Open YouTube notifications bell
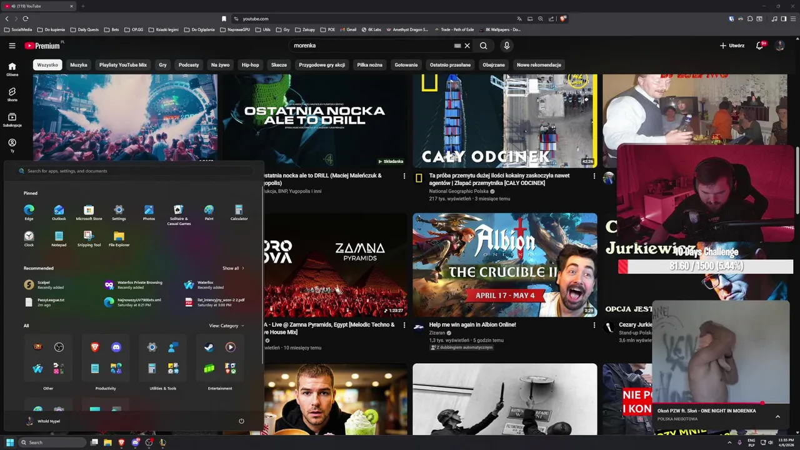This screenshot has height=450, width=800. [x=759, y=46]
